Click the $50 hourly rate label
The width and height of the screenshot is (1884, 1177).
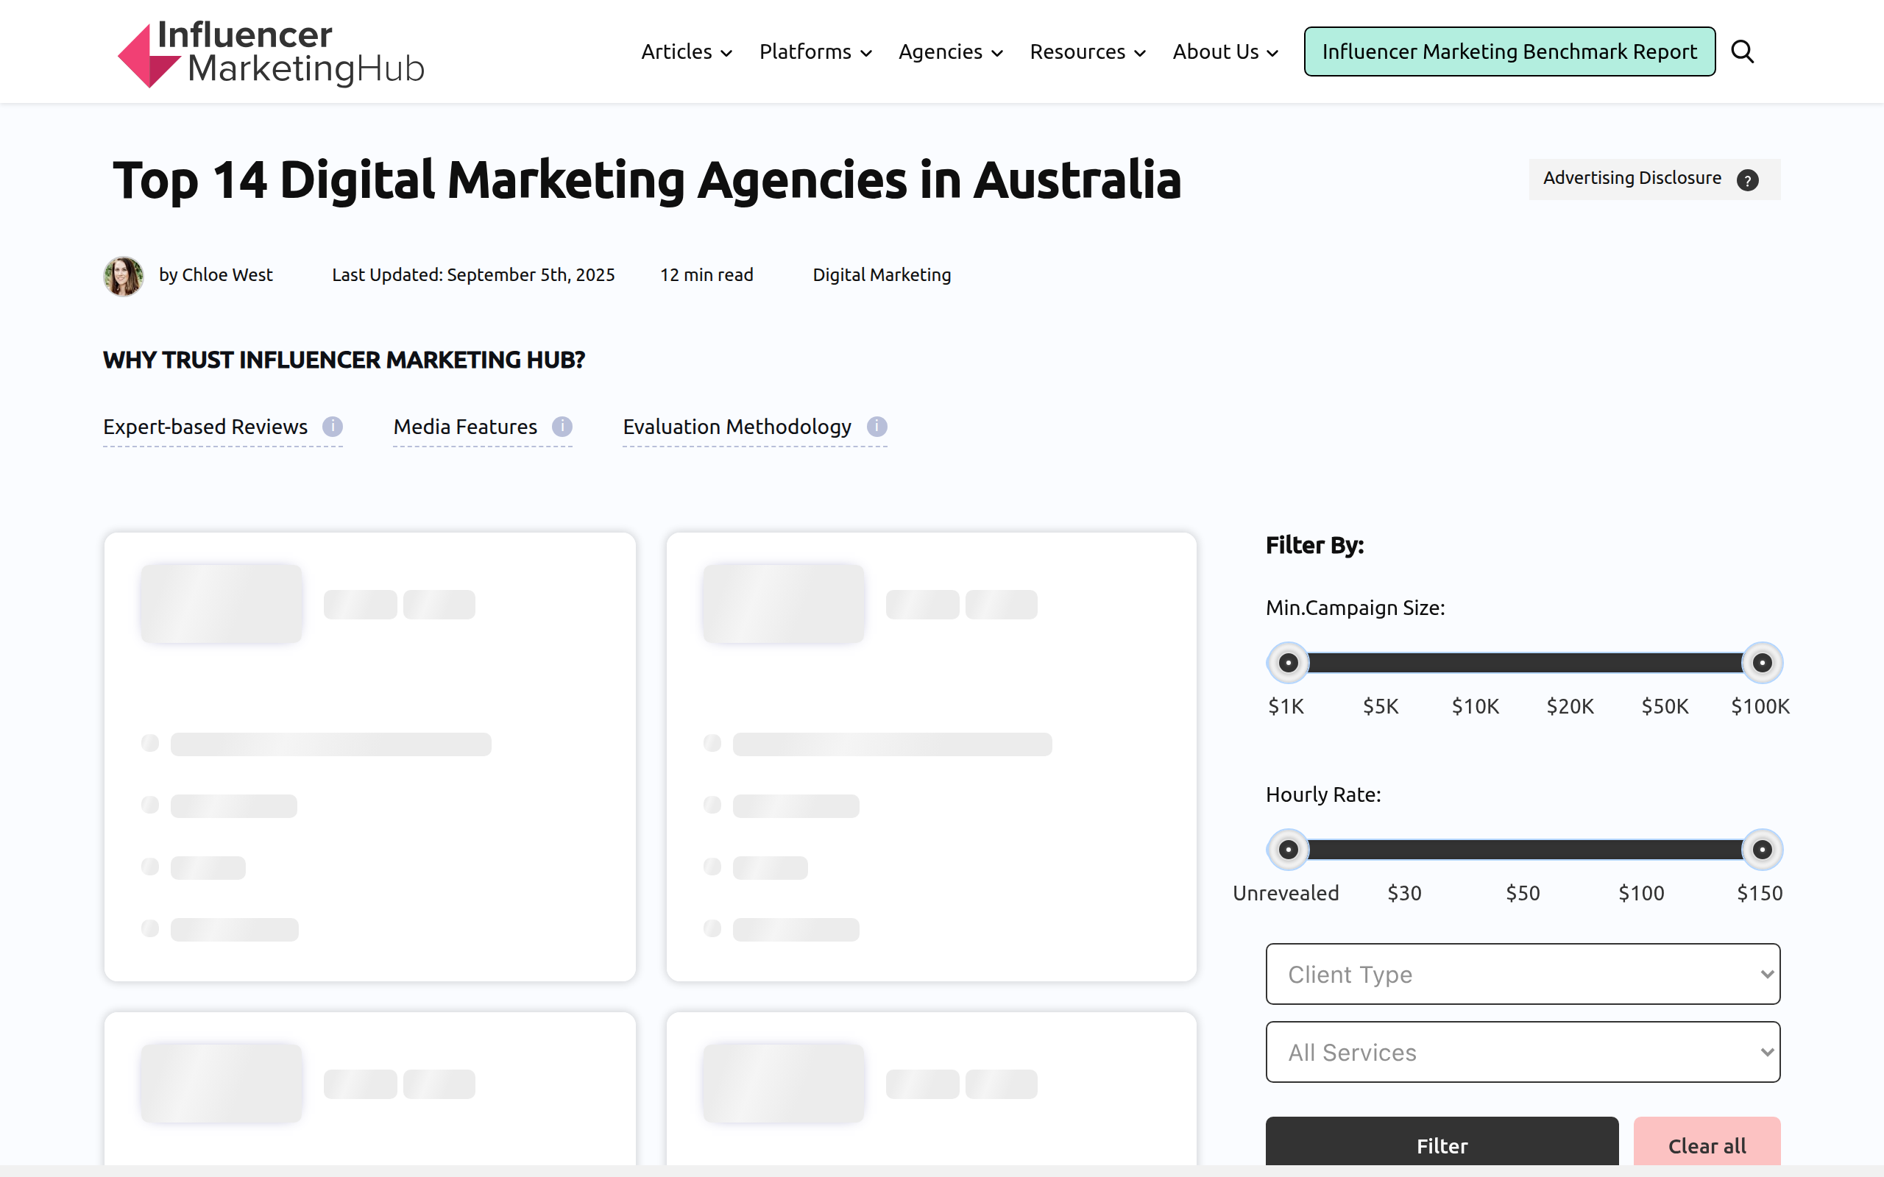pos(1523,893)
